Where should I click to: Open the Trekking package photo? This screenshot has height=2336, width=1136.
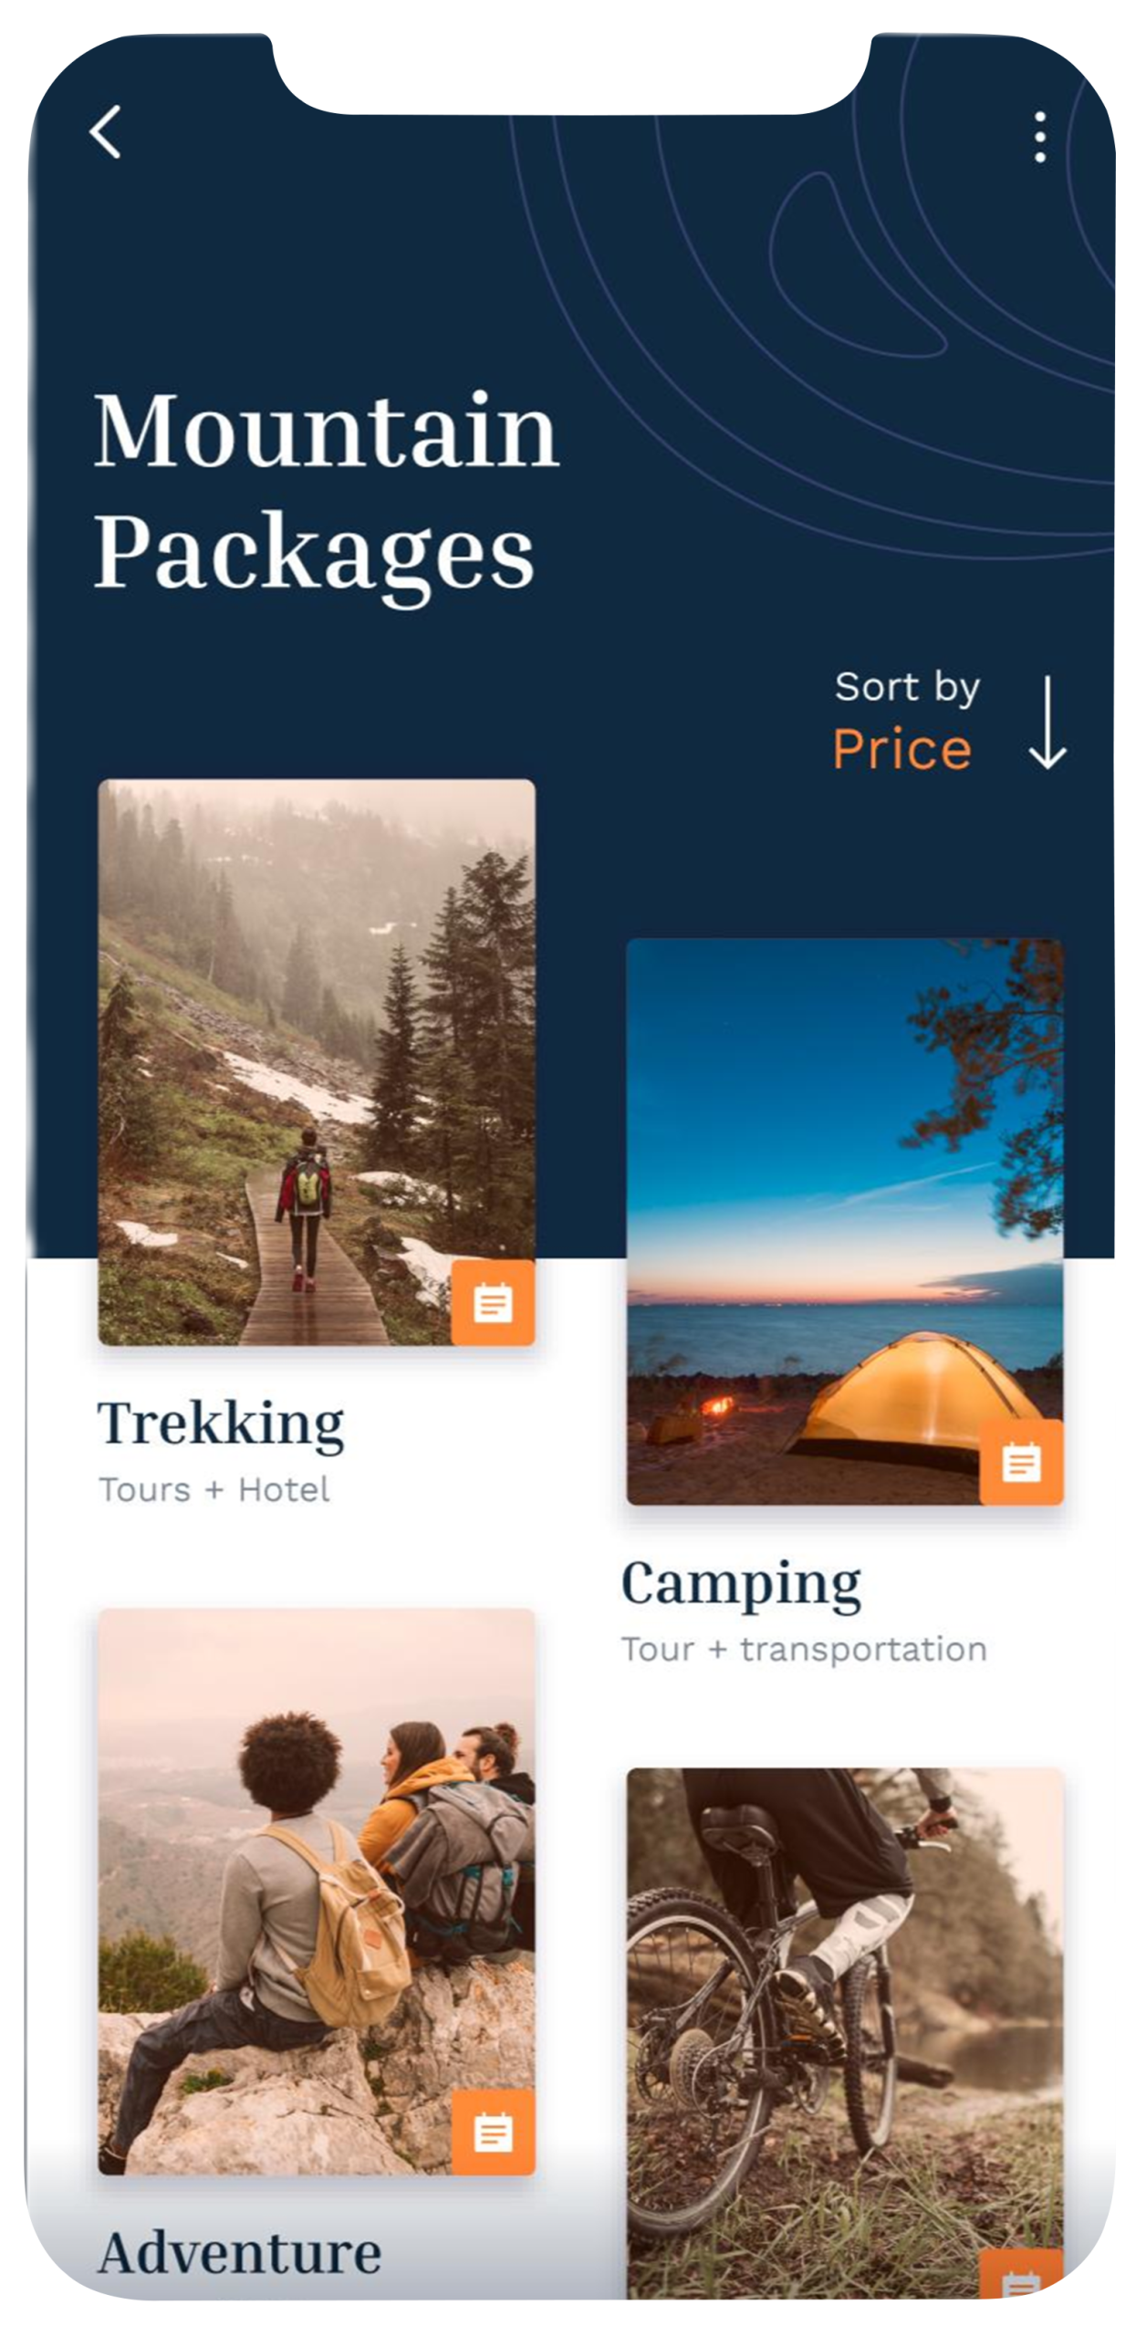(x=317, y=1062)
